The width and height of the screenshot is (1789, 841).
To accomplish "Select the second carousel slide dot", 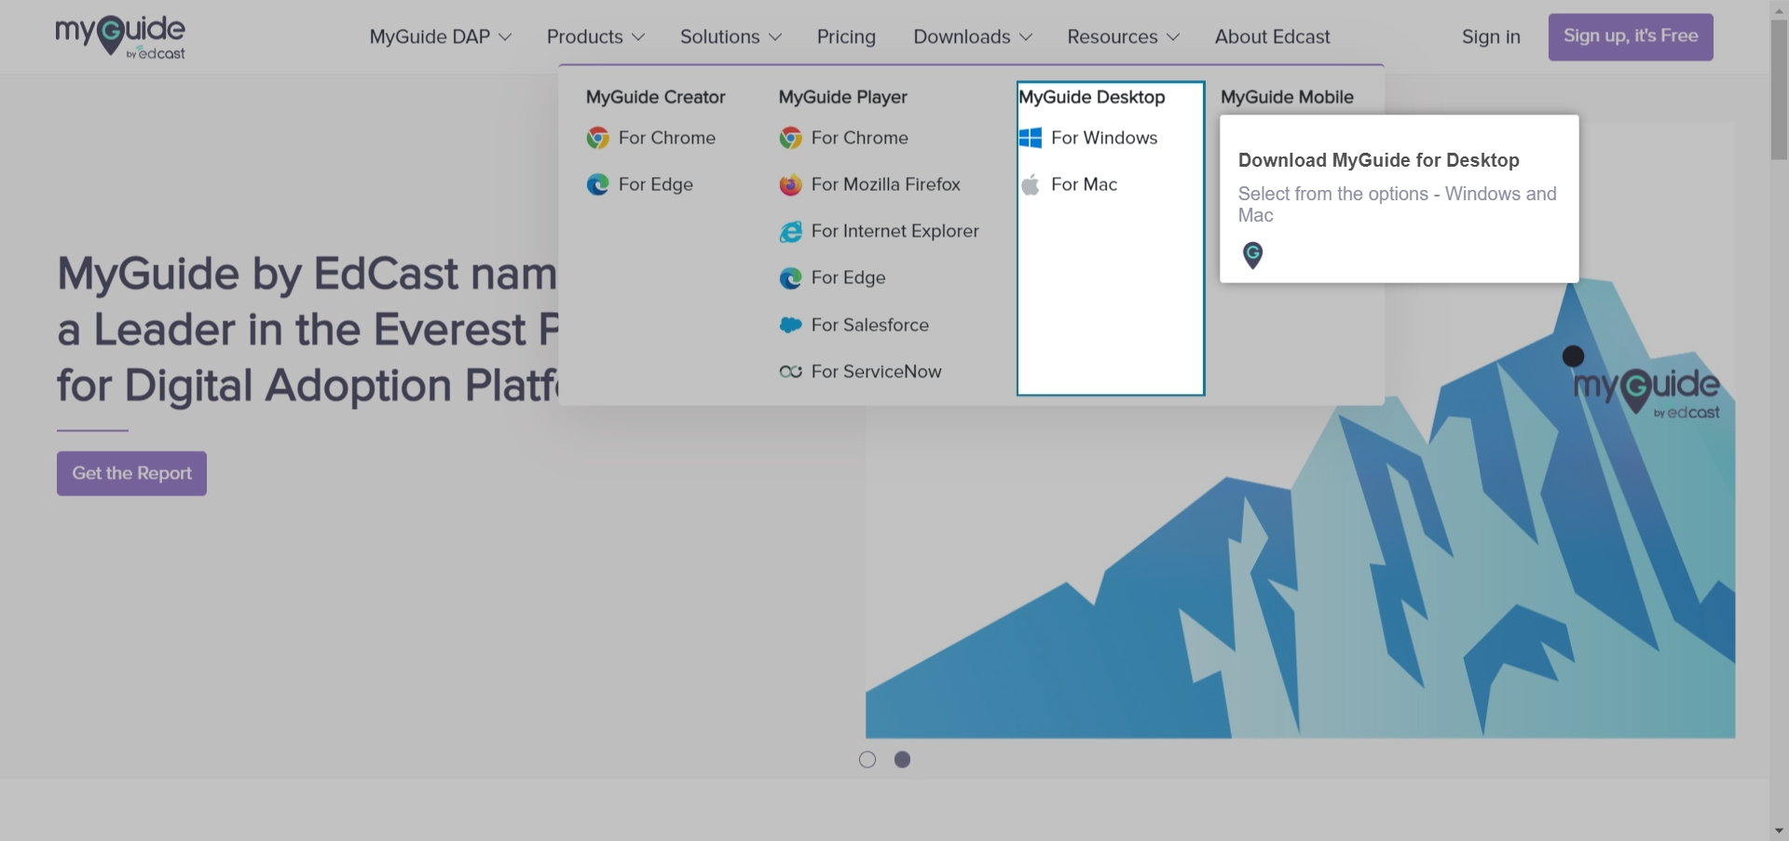I will click(902, 760).
